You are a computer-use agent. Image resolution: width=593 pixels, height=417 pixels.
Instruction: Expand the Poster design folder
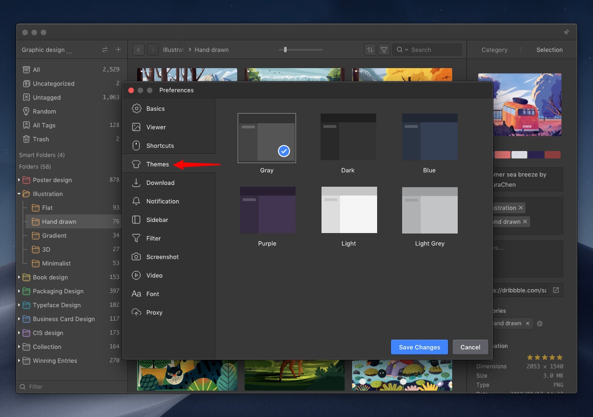19,180
